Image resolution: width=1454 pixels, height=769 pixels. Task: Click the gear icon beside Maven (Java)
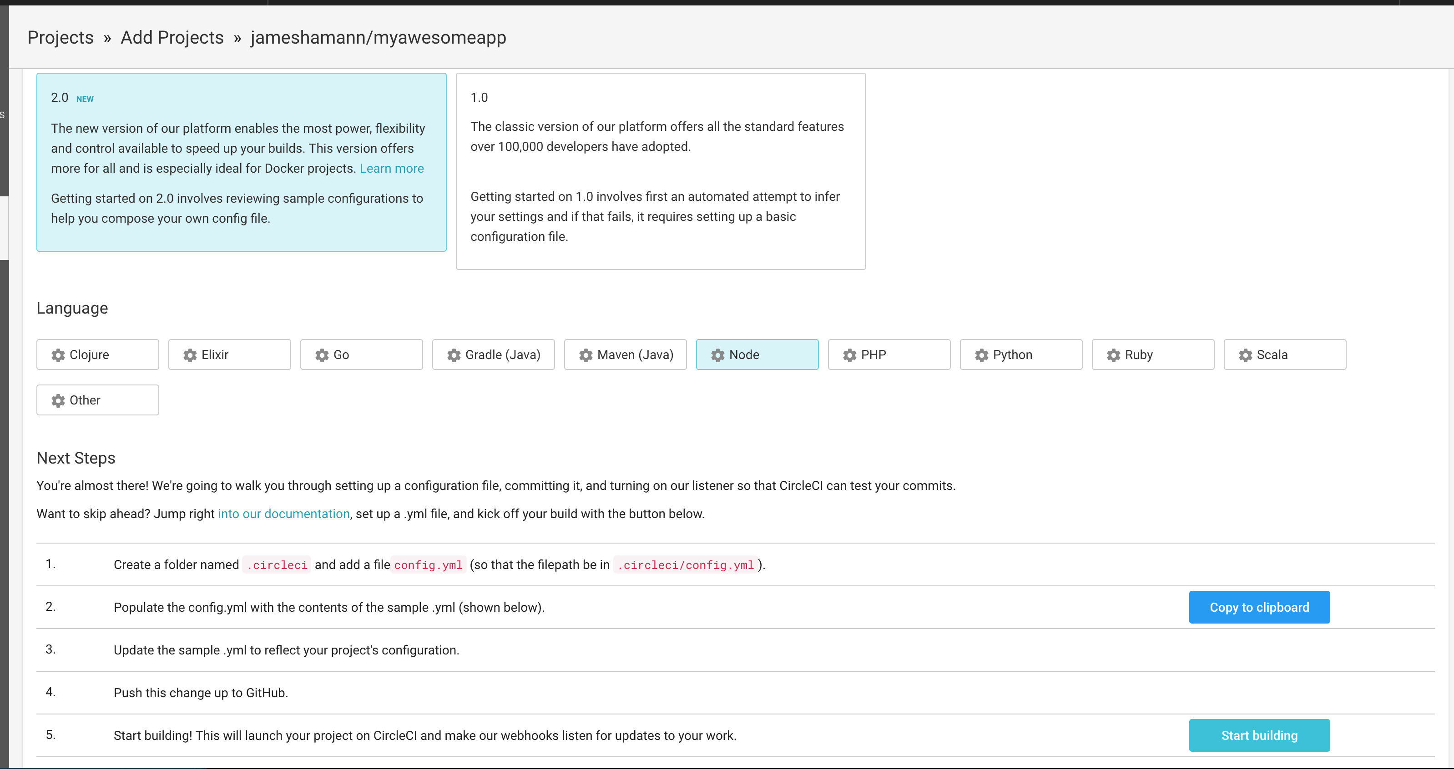pyautogui.click(x=586, y=355)
